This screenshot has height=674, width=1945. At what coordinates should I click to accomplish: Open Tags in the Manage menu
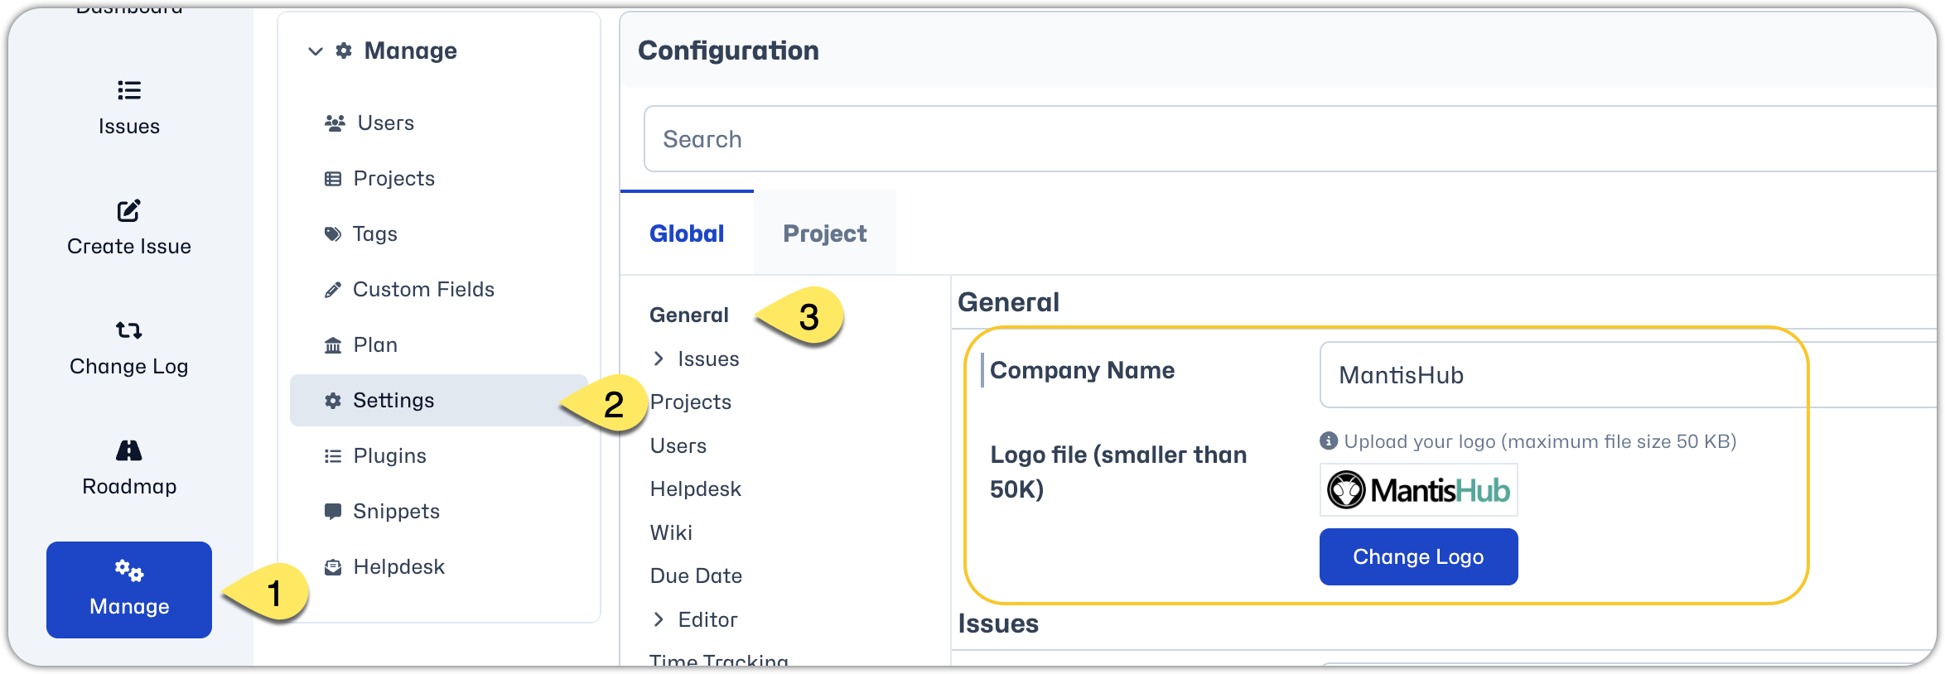coord(375,234)
